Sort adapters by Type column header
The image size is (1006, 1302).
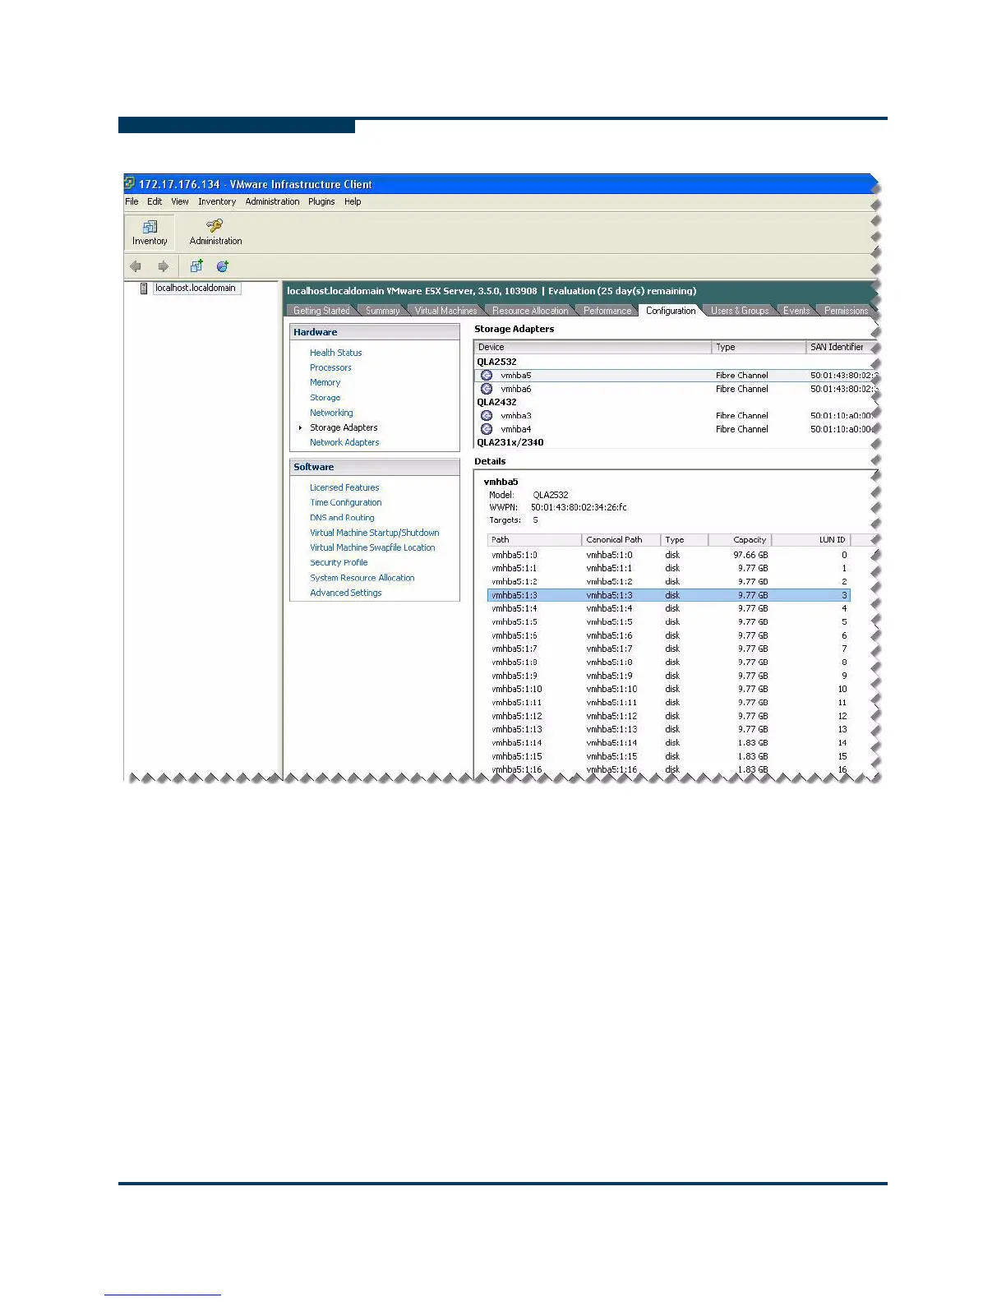pos(759,347)
